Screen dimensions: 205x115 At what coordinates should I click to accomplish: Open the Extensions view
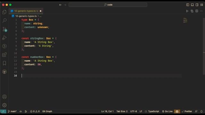(4, 55)
